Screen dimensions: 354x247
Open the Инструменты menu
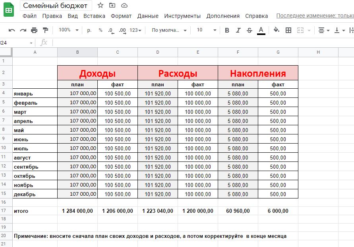tap(182, 16)
